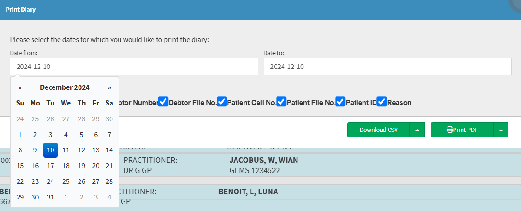This screenshot has height=211, width=521.
Task: Choose December 31 in the calendar
Action: 51,197
